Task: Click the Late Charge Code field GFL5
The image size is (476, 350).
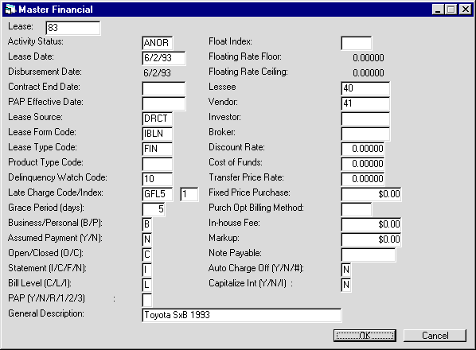Action: pos(158,194)
